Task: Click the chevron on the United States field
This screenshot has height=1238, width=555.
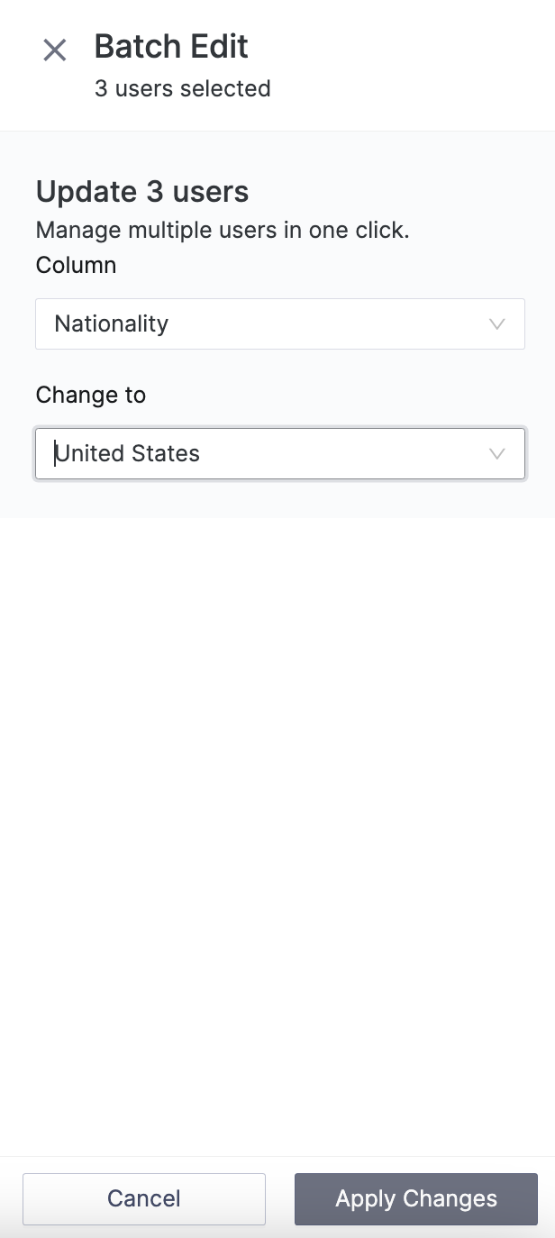Action: [496, 453]
